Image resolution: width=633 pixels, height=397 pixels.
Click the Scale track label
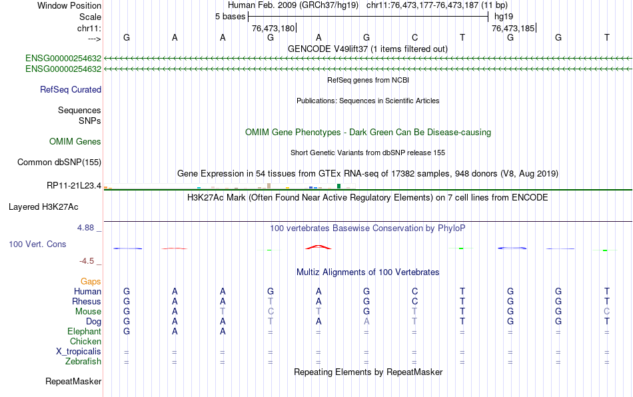[x=90, y=17]
